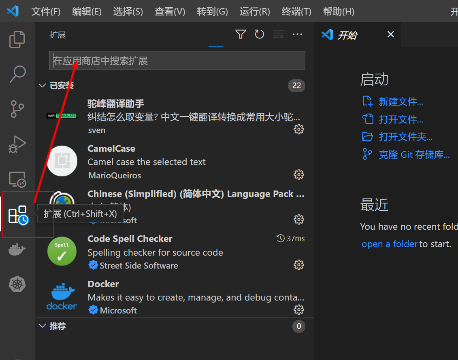Click the 克隆 Git 存储库... link
458x360 pixels.
pyautogui.click(x=414, y=155)
